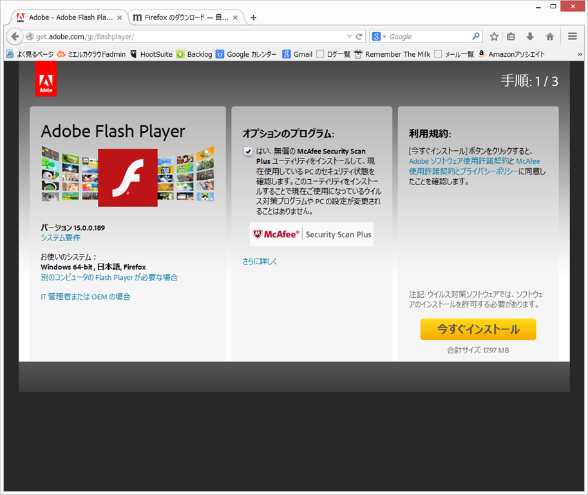
Task: Switch to the Adobe Flash Player tab
Action: [70, 17]
